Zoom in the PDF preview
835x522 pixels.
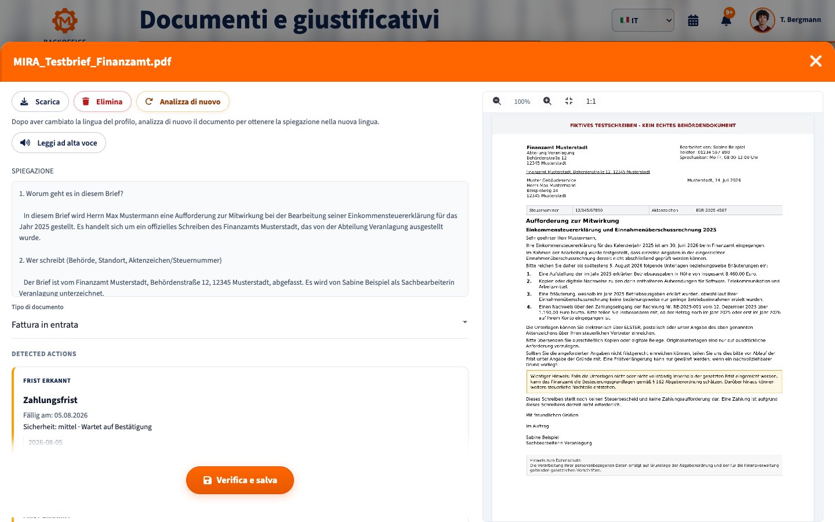pyautogui.click(x=547, y=101)
